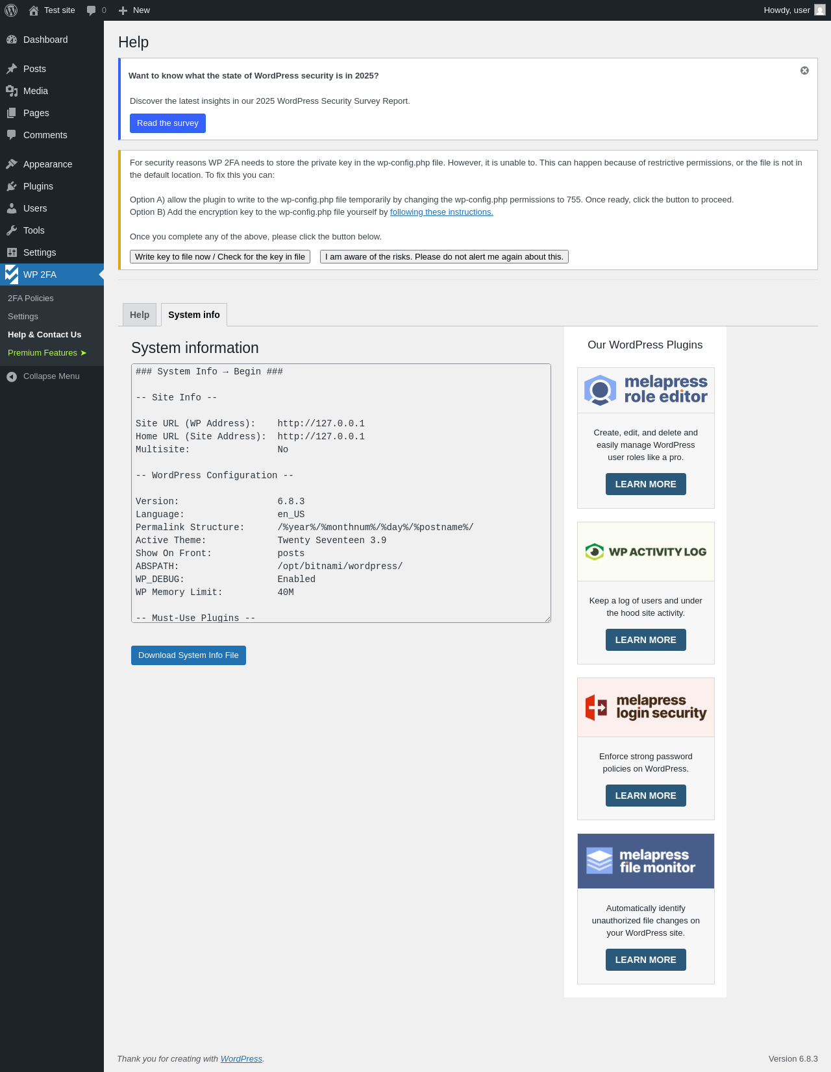Open the comments bubble in admin bar
The image size is (831, 1072).
91,10
